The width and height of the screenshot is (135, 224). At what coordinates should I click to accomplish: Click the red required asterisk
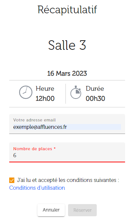(x=54, y=148)
